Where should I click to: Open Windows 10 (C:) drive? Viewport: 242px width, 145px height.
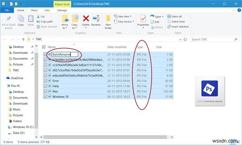pos(21,127)
